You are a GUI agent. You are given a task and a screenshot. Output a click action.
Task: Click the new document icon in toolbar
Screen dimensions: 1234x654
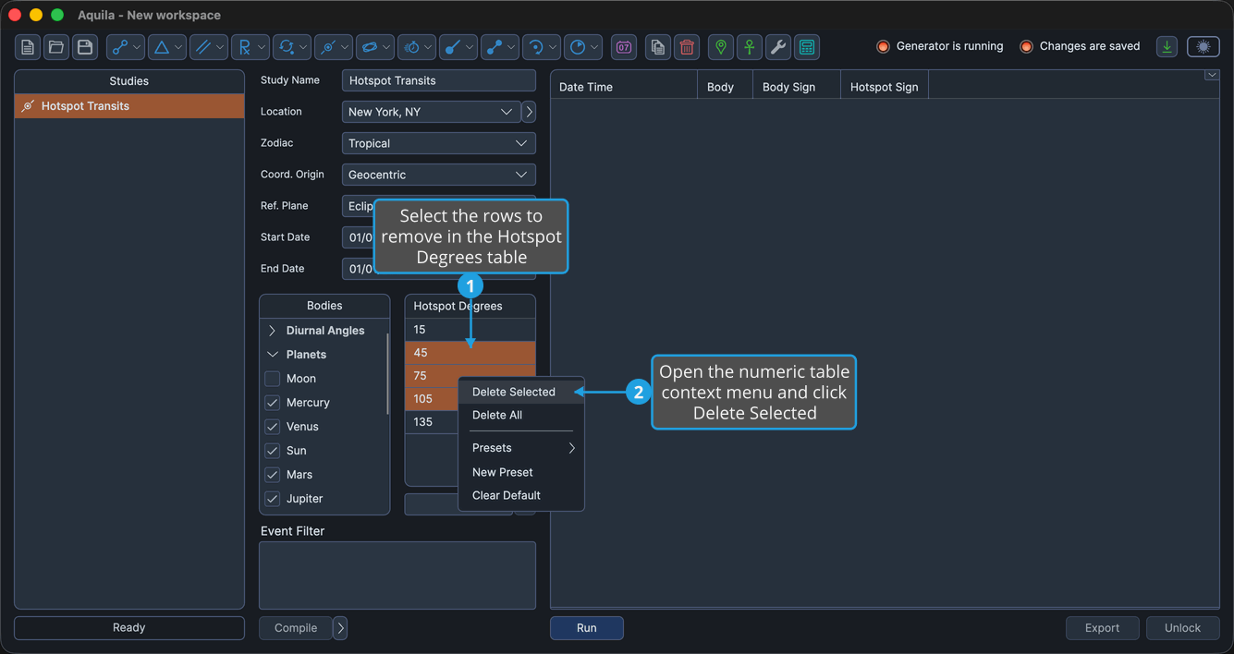pyautogui.click(x=28, y=47)
